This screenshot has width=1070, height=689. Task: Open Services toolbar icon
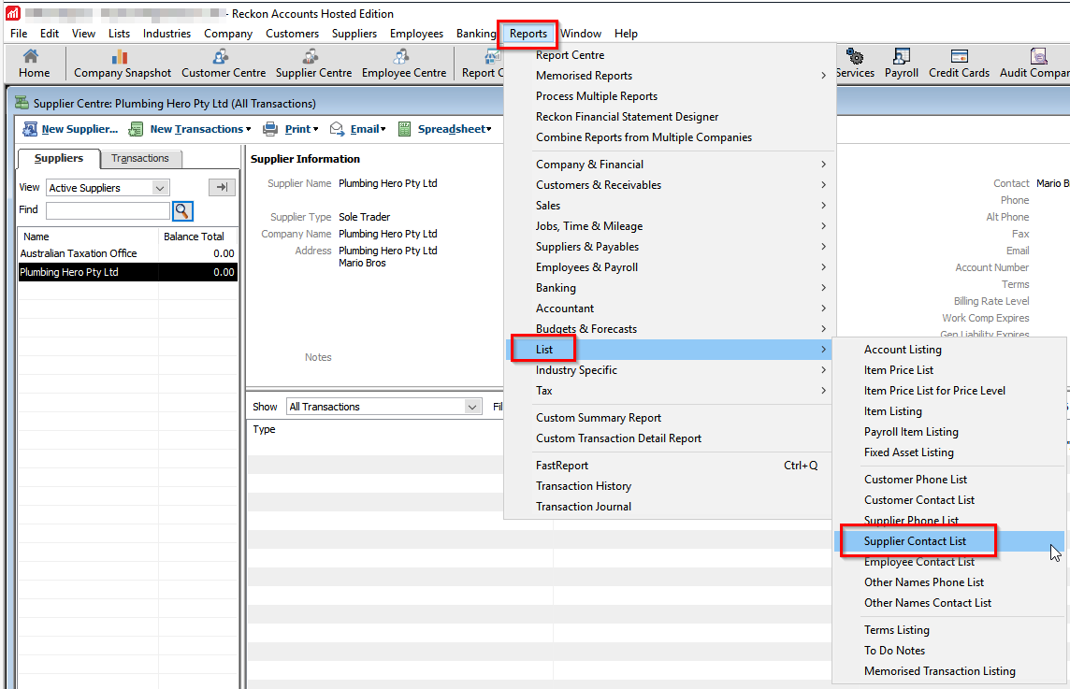click(854, 65)
